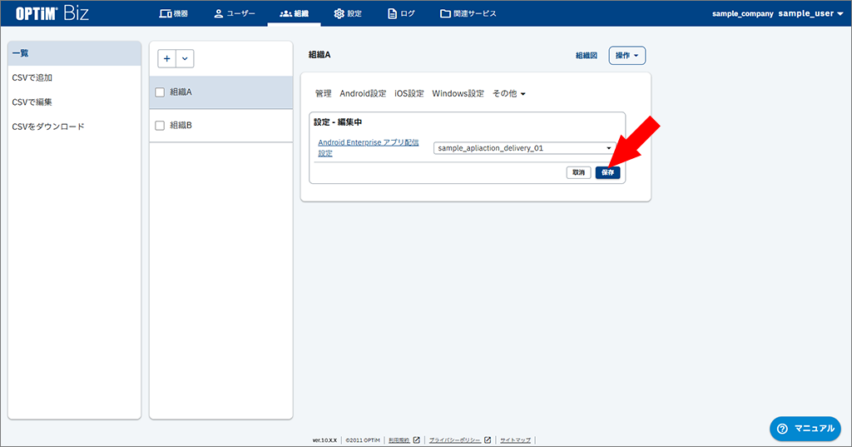The image size is (852, 447).
Task: Open the 操作 dropdown menu
Action: point(627,56)
